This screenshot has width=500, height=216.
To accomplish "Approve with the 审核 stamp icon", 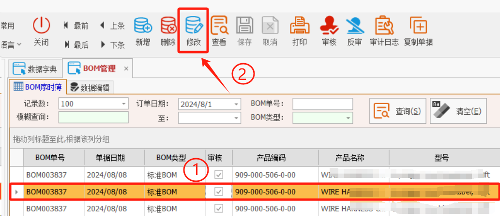I will click(329, 26).
